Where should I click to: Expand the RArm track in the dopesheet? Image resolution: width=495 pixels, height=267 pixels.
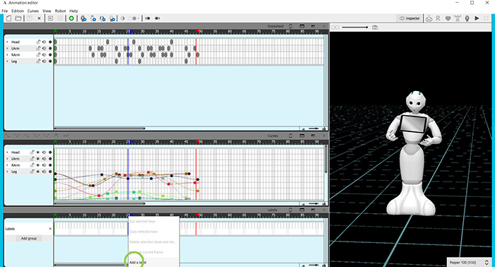(x=7, y=55)
